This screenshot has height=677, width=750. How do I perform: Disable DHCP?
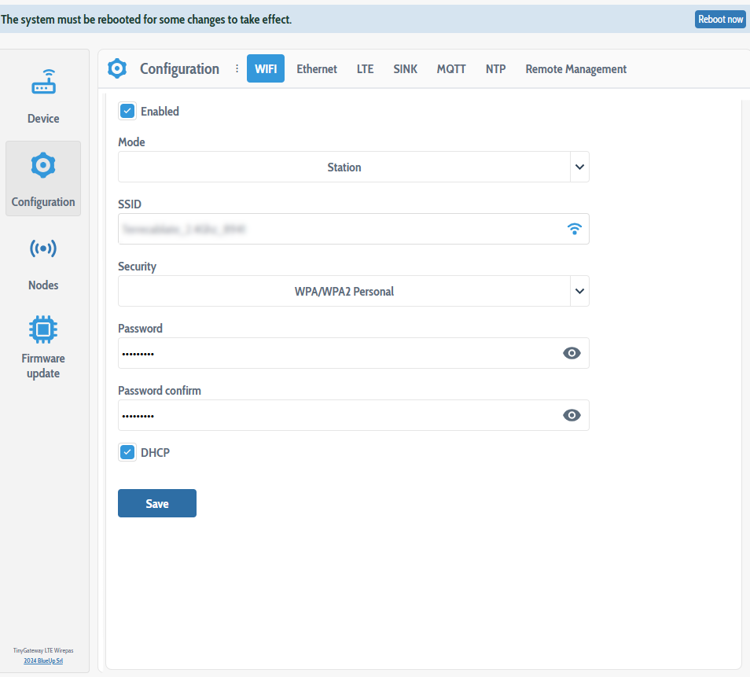click(127, 452)
